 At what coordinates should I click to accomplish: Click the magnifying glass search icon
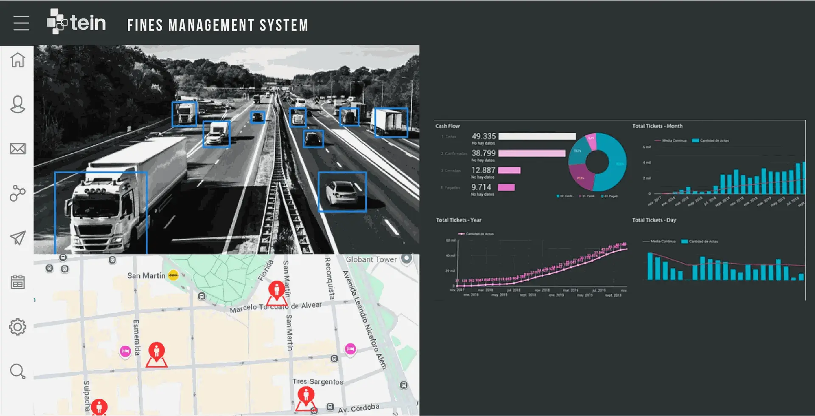click(x=18, y=371)
